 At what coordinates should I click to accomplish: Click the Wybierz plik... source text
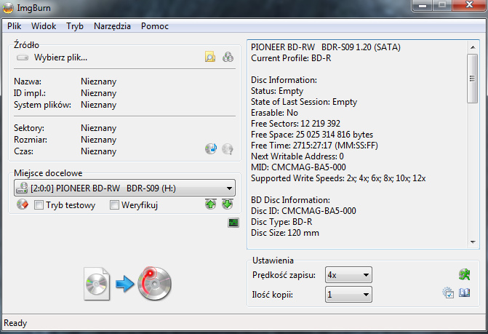[x=60, y=57]
